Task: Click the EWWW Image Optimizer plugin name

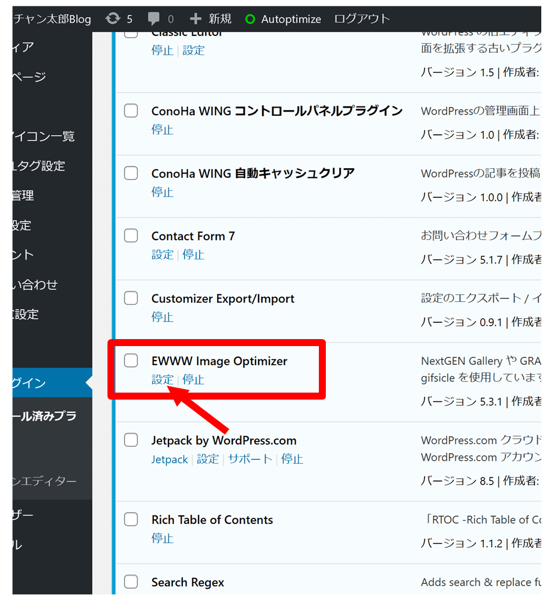Action: (x=219, y=361)
